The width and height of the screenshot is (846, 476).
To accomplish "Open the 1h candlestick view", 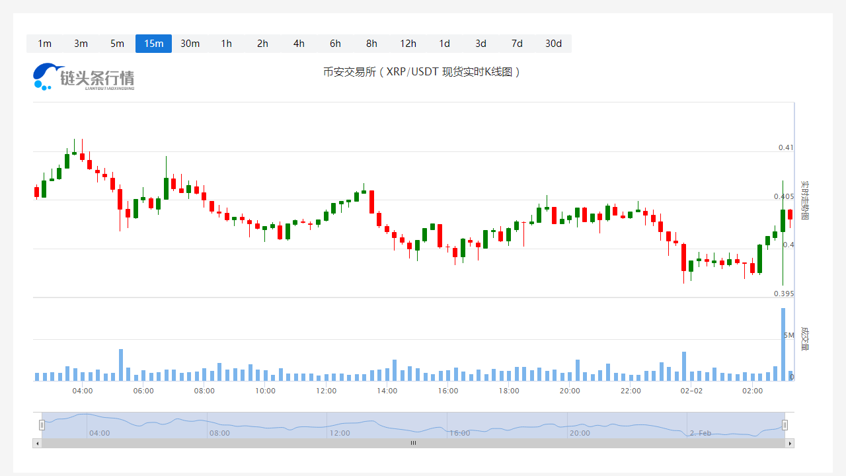I will click(226, 44).
